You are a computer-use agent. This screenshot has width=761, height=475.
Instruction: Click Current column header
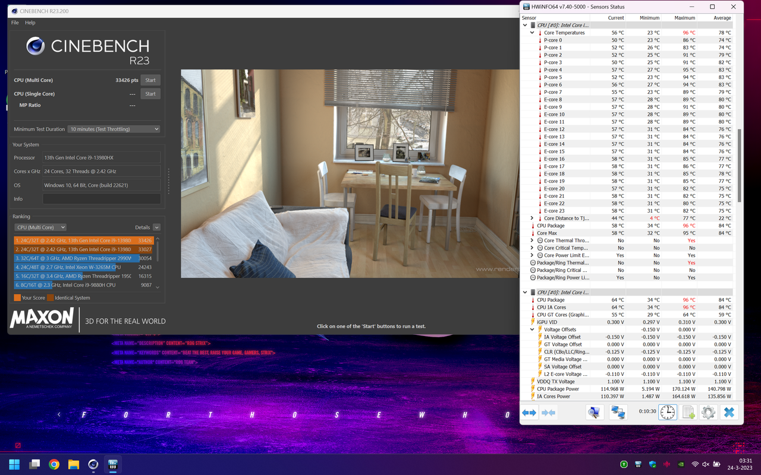tap(616, 18)
